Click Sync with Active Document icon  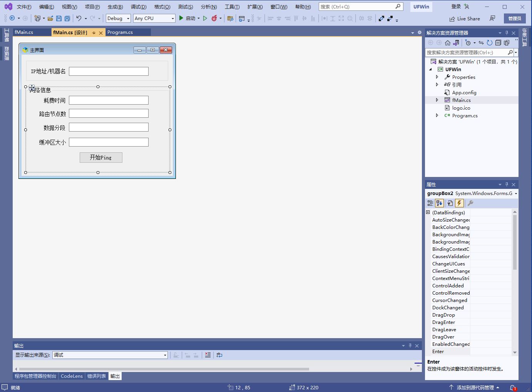click(481, 43)
